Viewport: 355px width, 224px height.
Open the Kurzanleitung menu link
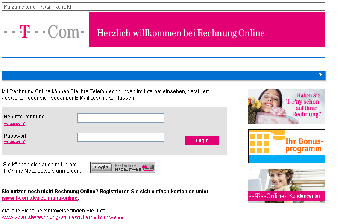coord(20,7)
